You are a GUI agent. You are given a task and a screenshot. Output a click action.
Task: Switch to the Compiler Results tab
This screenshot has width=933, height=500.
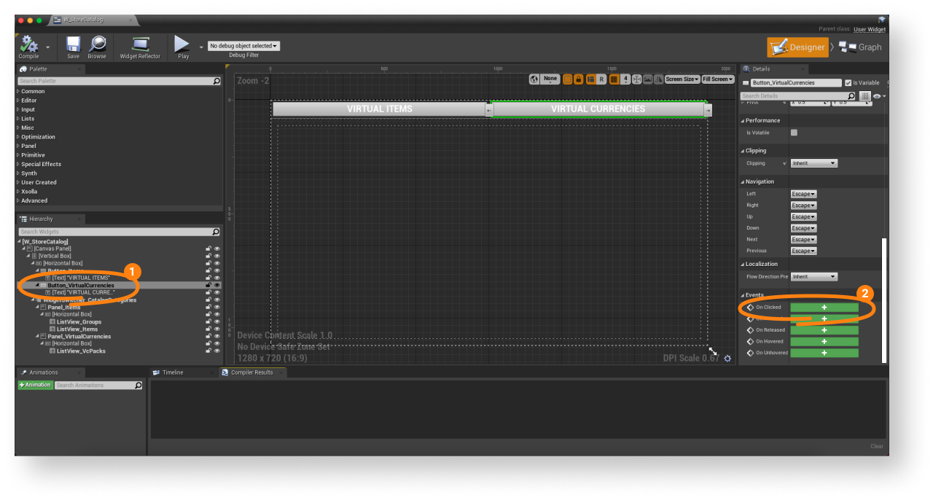(x=251, y=372)
